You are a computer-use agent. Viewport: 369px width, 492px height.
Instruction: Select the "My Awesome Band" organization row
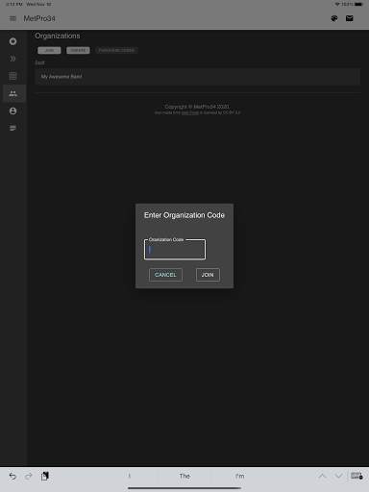point(197,77)
